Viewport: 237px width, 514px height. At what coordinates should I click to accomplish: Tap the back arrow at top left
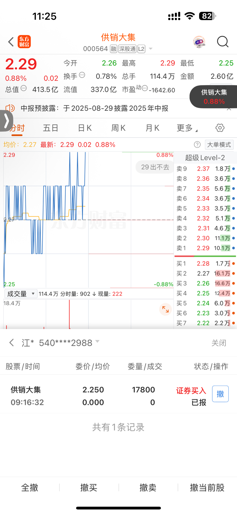[x=11, y=42]
